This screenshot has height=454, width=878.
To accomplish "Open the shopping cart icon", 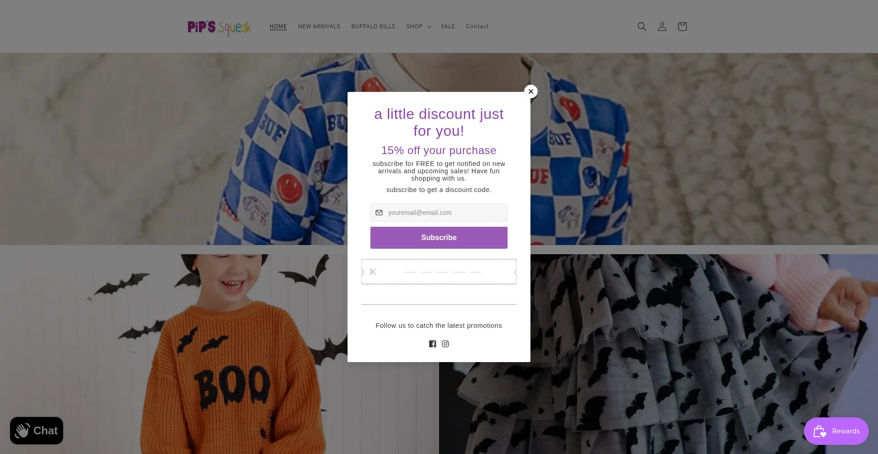I will pos(682,27).
